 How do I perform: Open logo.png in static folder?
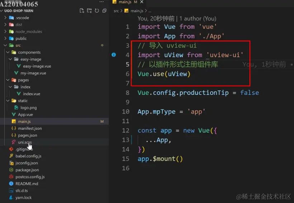coord(28,108)
